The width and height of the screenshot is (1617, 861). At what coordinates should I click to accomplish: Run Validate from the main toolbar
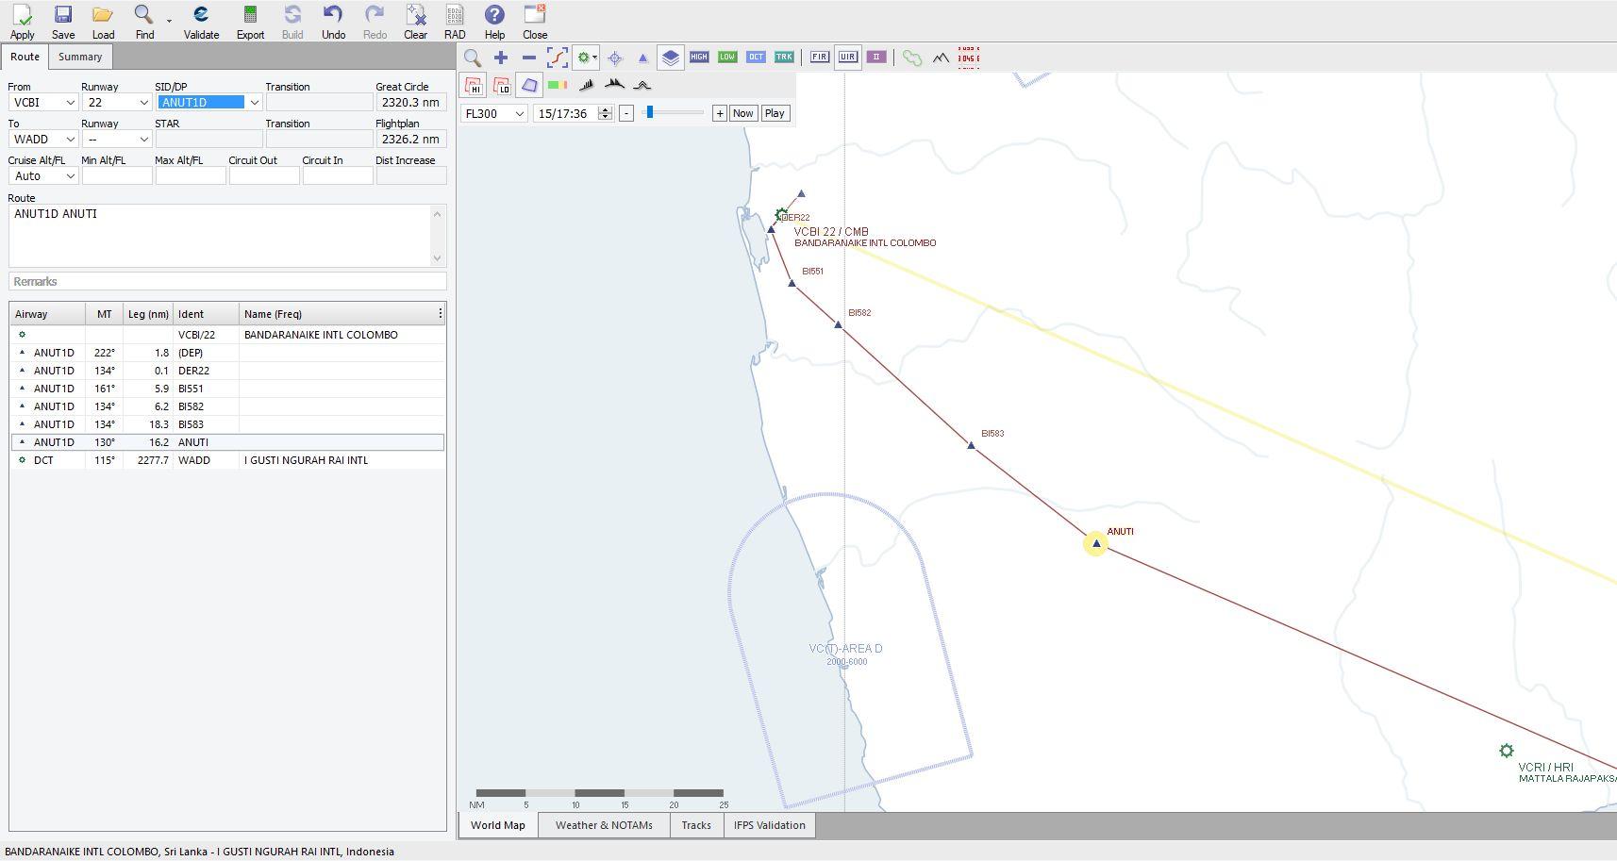(x=201, y=15)
